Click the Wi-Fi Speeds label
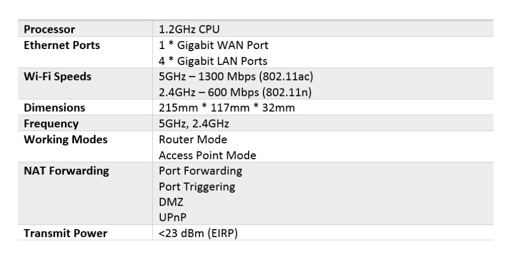This screenshot has width=511, height=277. coord(57,76)
